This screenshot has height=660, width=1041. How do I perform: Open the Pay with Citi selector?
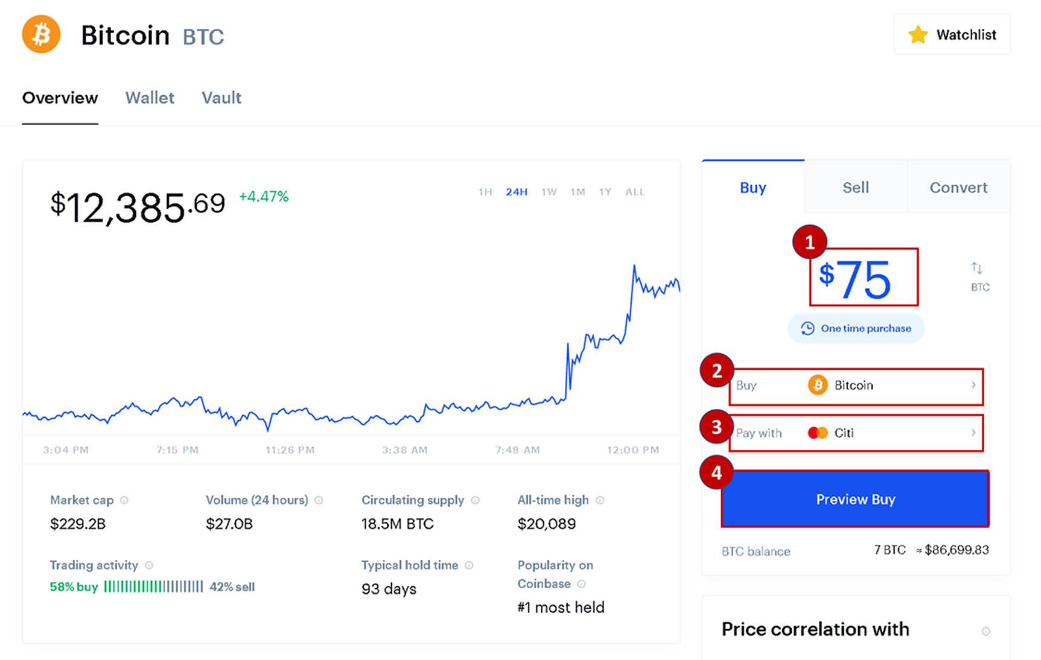[856, 433]
